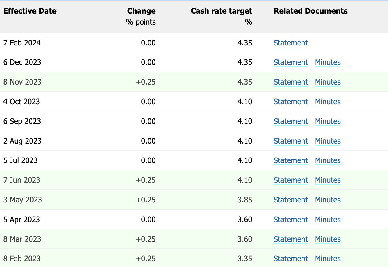Open the 3 May 2023 Statement

coord(291,200)
